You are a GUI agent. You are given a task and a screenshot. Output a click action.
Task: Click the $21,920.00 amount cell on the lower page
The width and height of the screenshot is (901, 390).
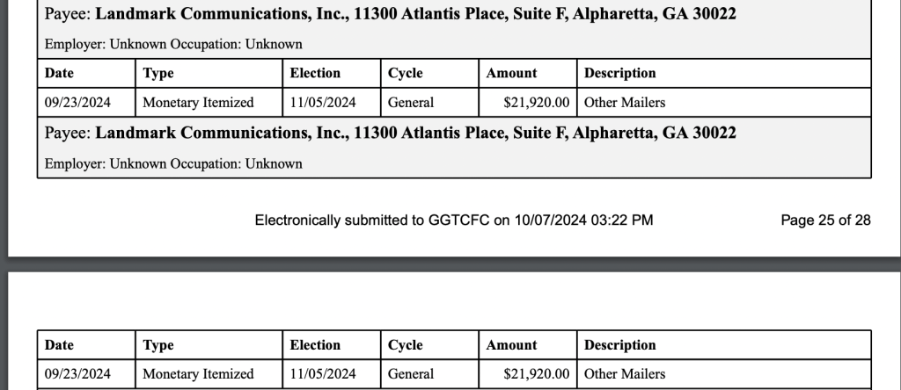point(536,374)
